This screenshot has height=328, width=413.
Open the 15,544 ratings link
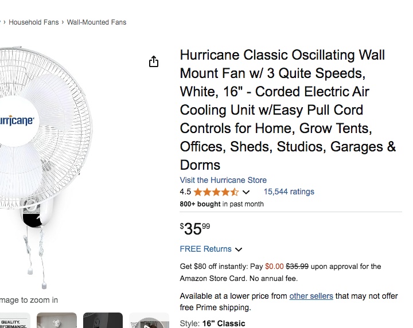pyautogui.click(x=289, y=192)
